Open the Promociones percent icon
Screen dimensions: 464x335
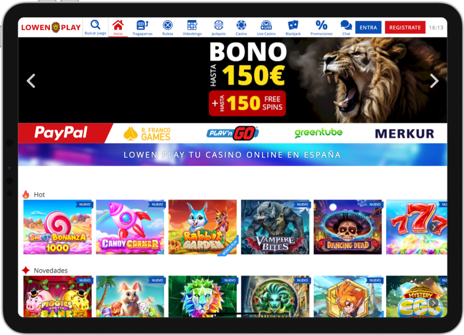(321, 25)
